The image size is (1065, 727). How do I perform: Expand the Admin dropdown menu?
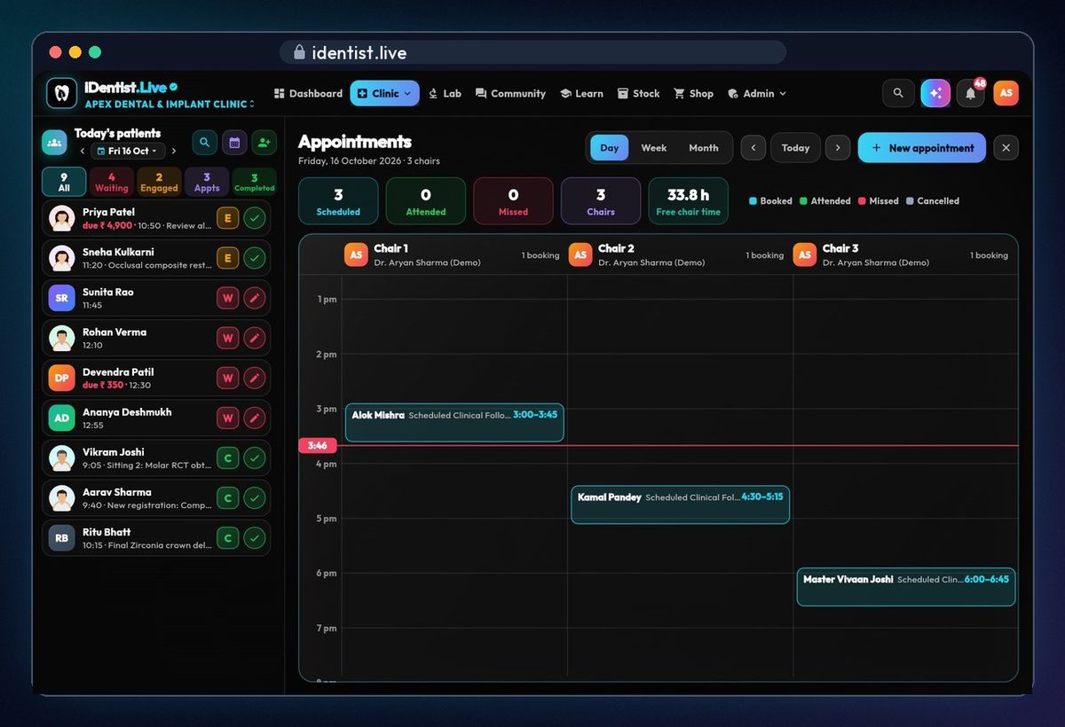(757, 93)
